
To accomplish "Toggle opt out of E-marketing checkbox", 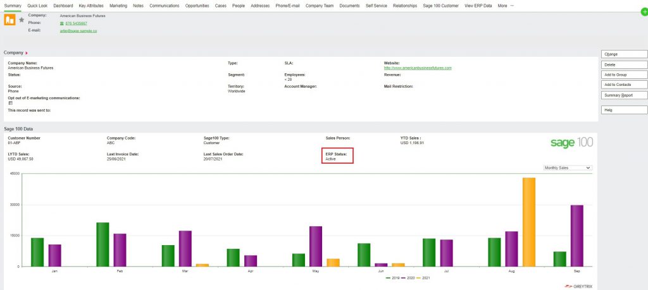I will pos(11,103).
